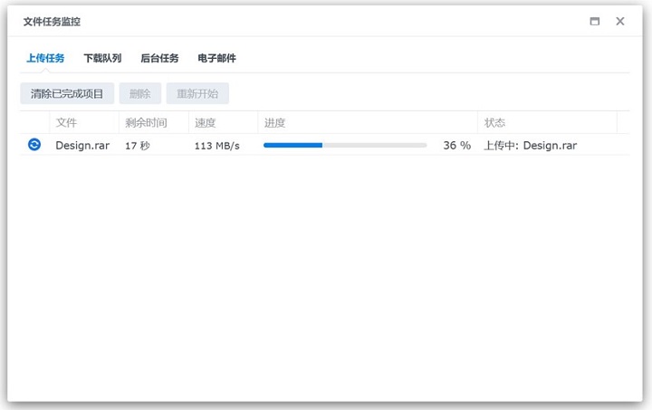The image size is (652, 410).
Task: Switch to the 上传任务 tab
Action: 45,58
